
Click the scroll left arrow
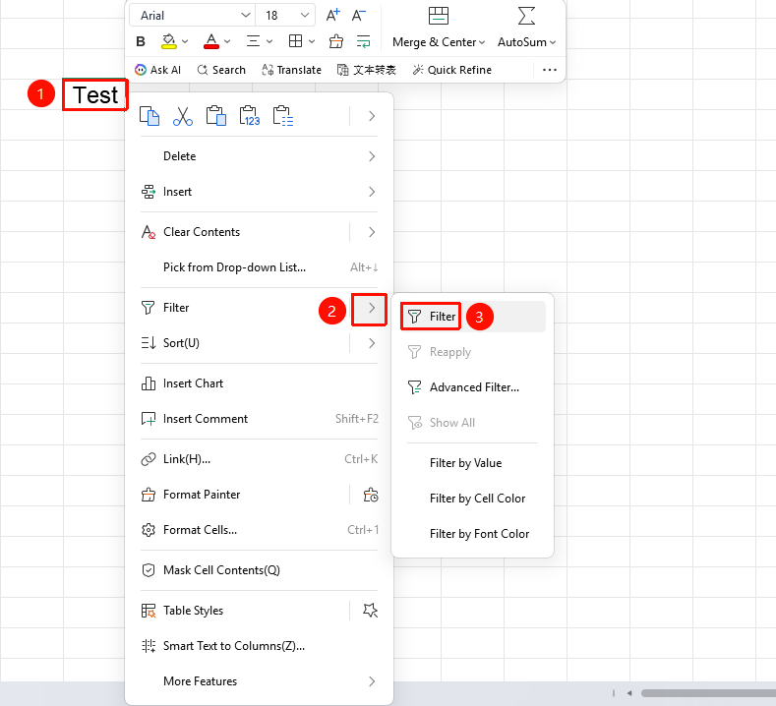[629, 693]
